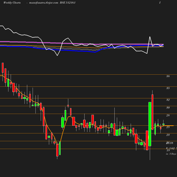Image resolution: width=177 pixels, height=177 pixels.
Task: Click the "V: 1.62" volume value
Action: tap(170, 148)
